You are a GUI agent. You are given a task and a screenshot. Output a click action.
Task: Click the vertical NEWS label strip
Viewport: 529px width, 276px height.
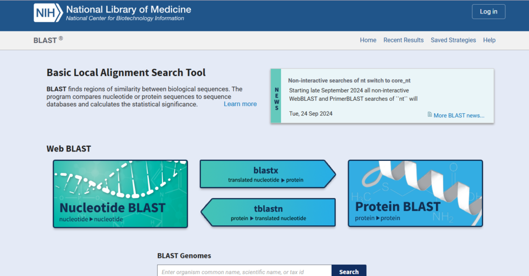point(276,96)
